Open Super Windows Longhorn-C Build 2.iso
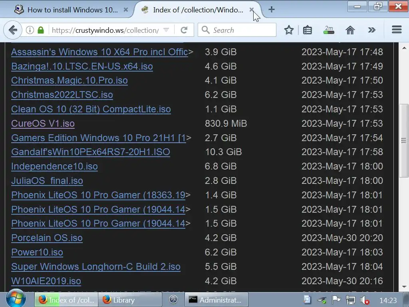The height and width of the screenshot is (307, 409). (96, 267)
